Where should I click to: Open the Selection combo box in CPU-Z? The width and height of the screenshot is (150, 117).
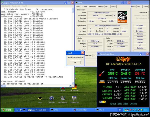click(x=94, y=56)
